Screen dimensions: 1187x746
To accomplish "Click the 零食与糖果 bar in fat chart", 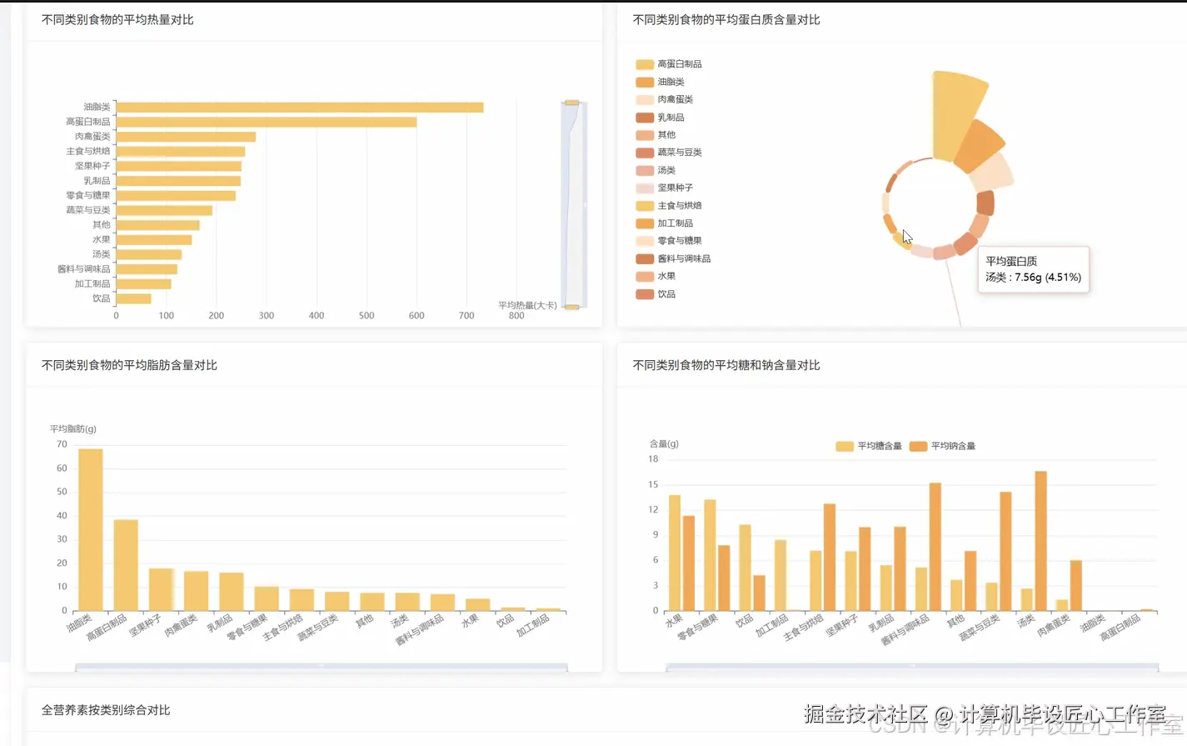I will pyautogui.click(x=267, y=598).
